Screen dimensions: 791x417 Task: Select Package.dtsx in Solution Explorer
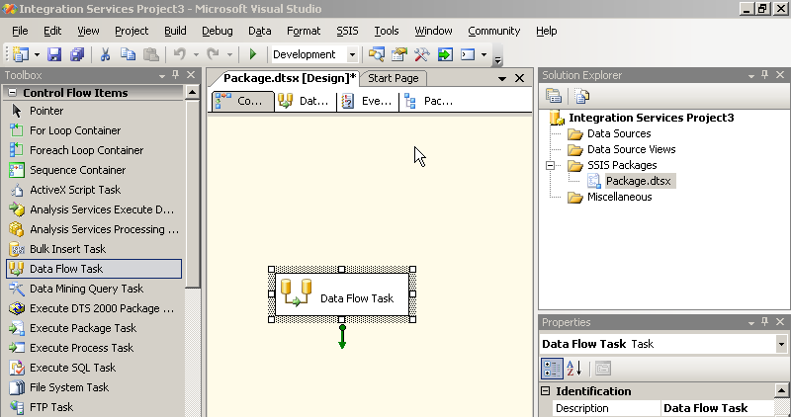[639, 181]
